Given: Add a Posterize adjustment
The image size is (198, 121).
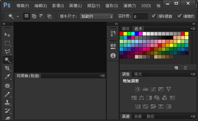Looking at the screenshot, I should click(146, 106).
